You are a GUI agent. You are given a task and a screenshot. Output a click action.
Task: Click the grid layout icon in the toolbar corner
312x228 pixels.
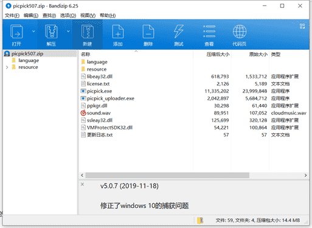coord(302,26)
